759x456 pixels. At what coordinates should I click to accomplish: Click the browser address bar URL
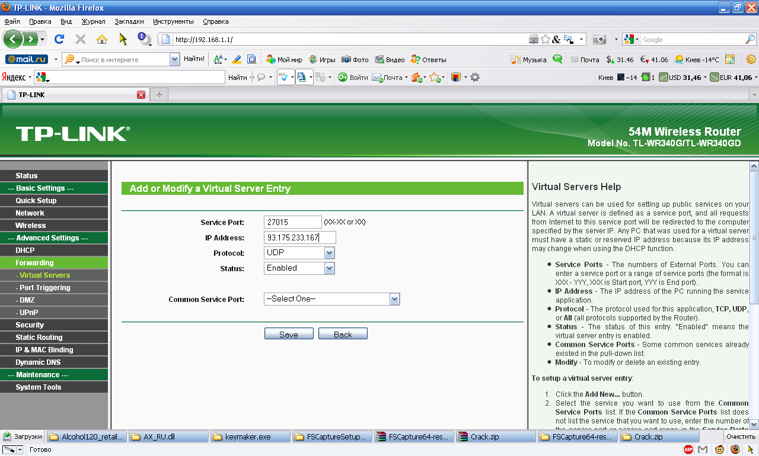[205, 40]
